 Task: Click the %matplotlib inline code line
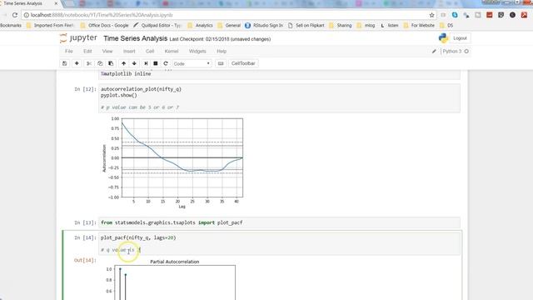pos(126,74)
